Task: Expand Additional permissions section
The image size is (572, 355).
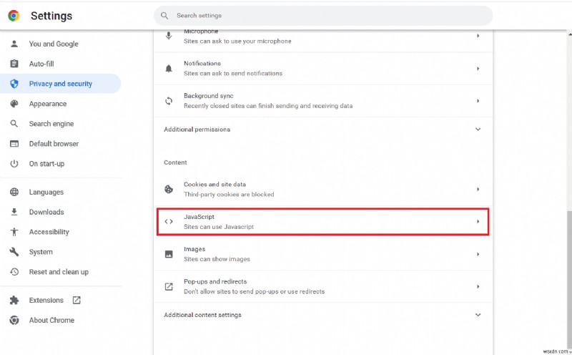Action: coord(478,130)
